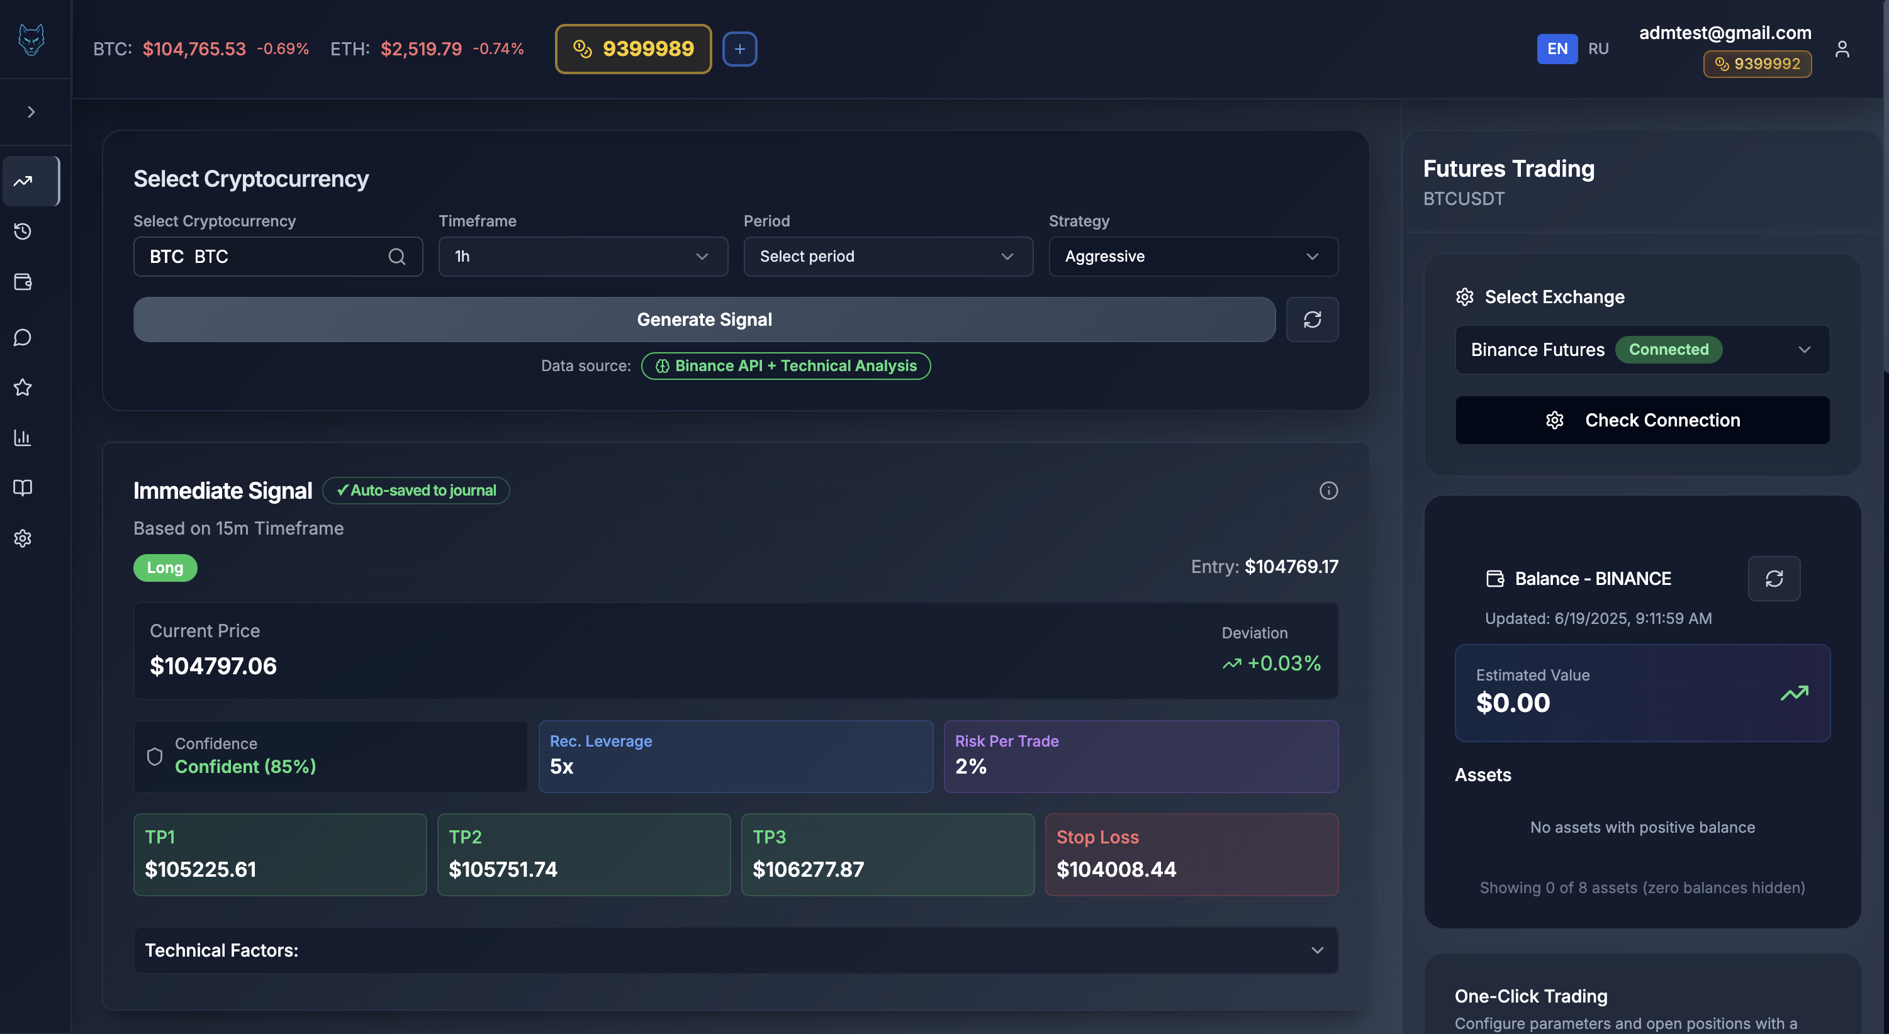Open the history icon in sidebar
1889x1034 pixels.
[23, 231]
